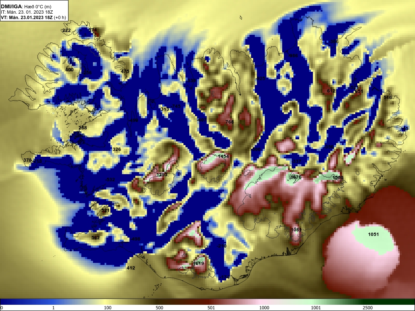Viewport: 415px width, 311px height.
Task: Pick the pale yellow legend colour near 100
Action: point(106,302)
